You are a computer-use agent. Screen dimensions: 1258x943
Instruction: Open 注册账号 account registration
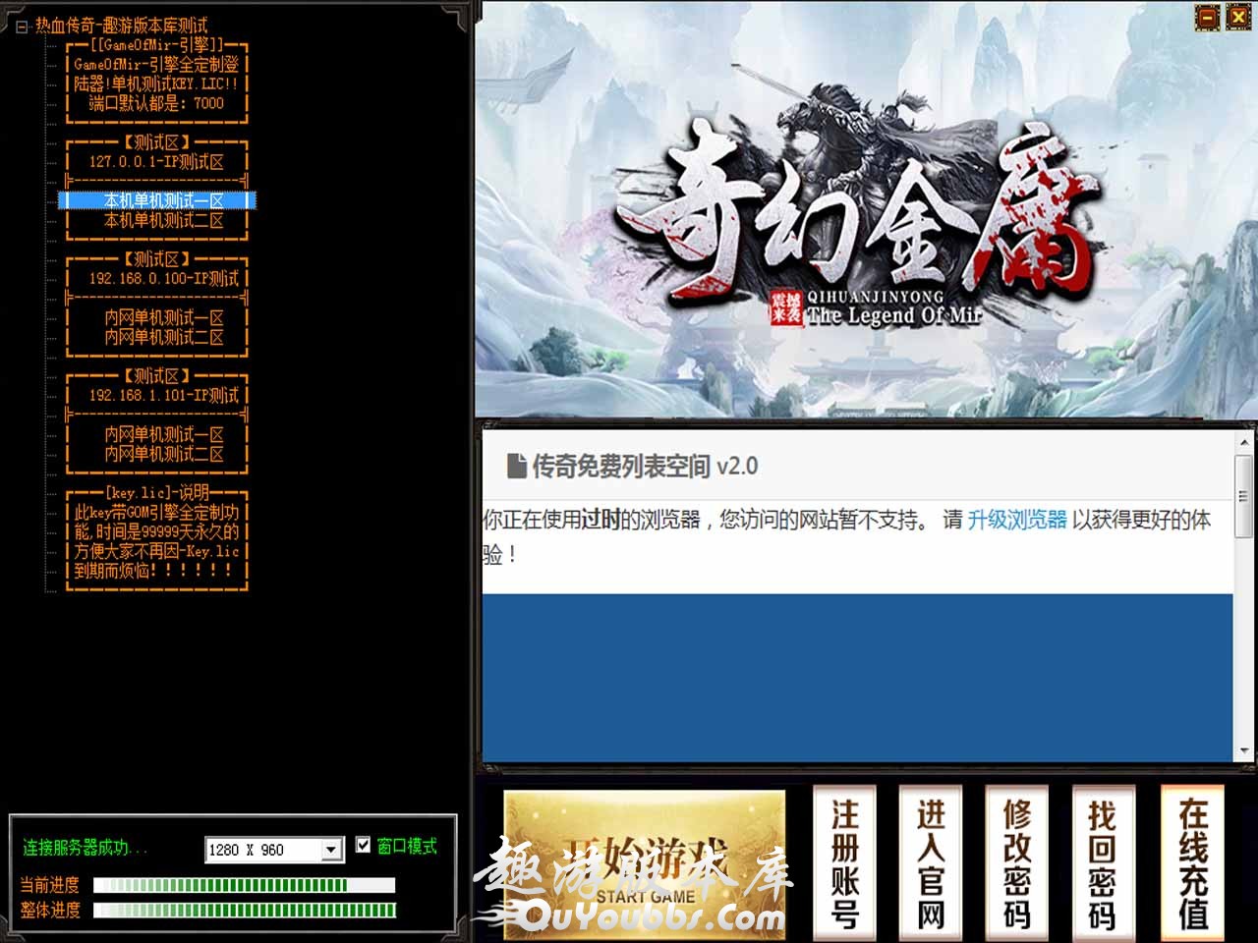[844, 862]
